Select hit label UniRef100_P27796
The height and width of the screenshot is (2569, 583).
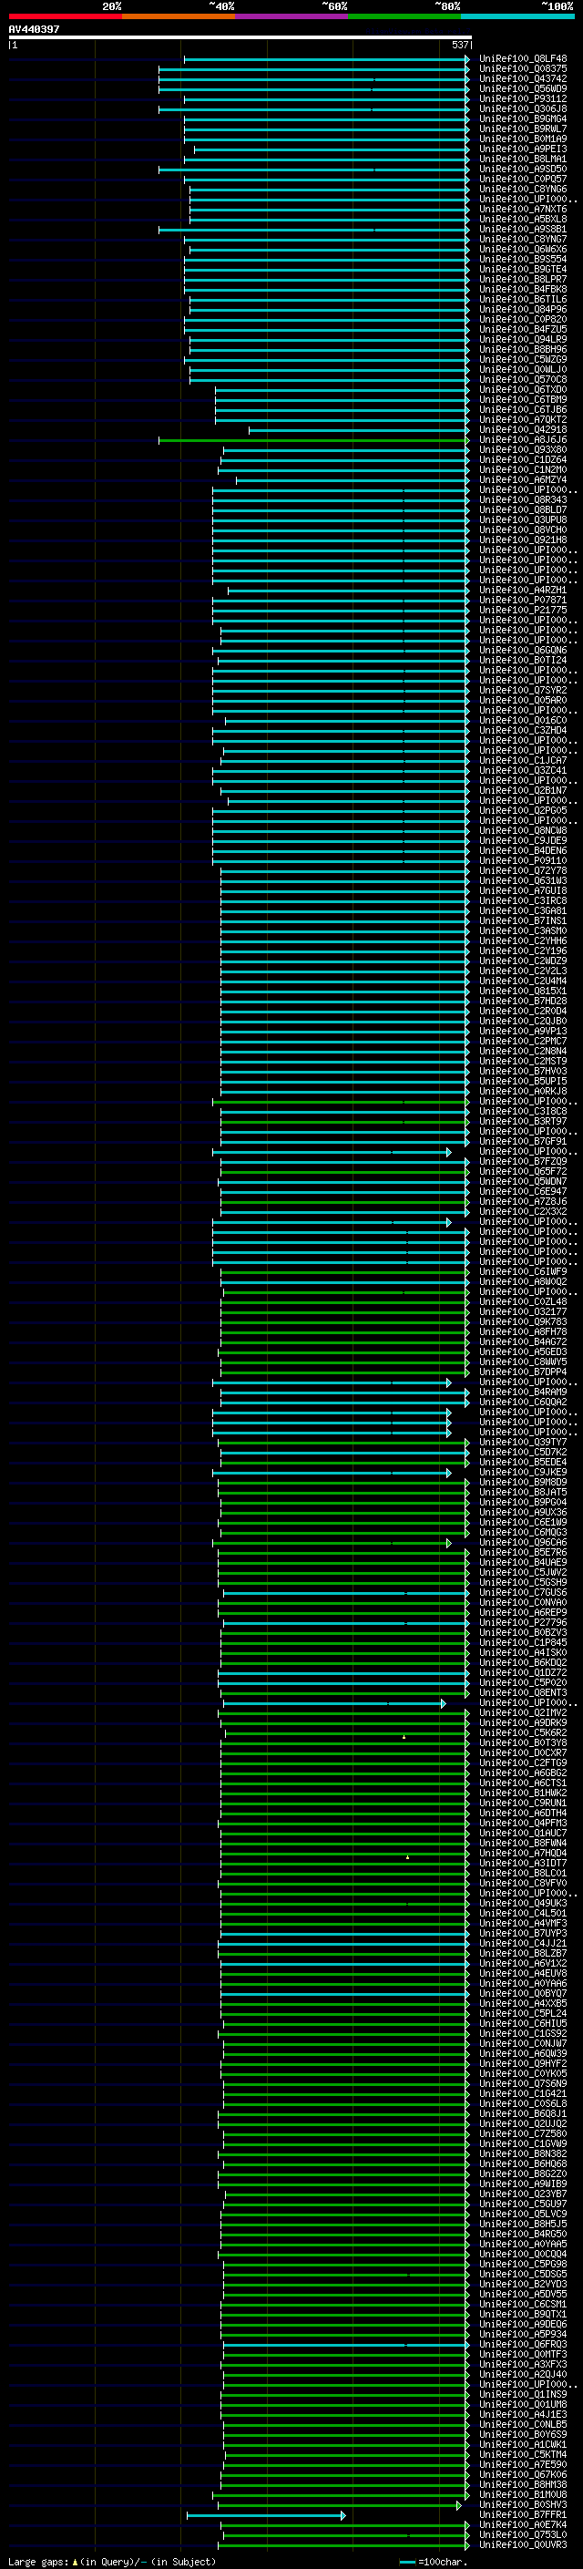coord(522,1622)
